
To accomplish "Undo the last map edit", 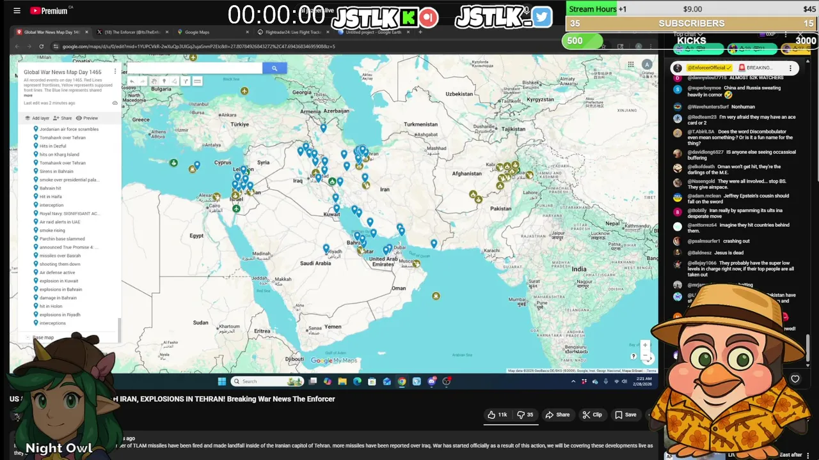I will click(x=132, y=81).
